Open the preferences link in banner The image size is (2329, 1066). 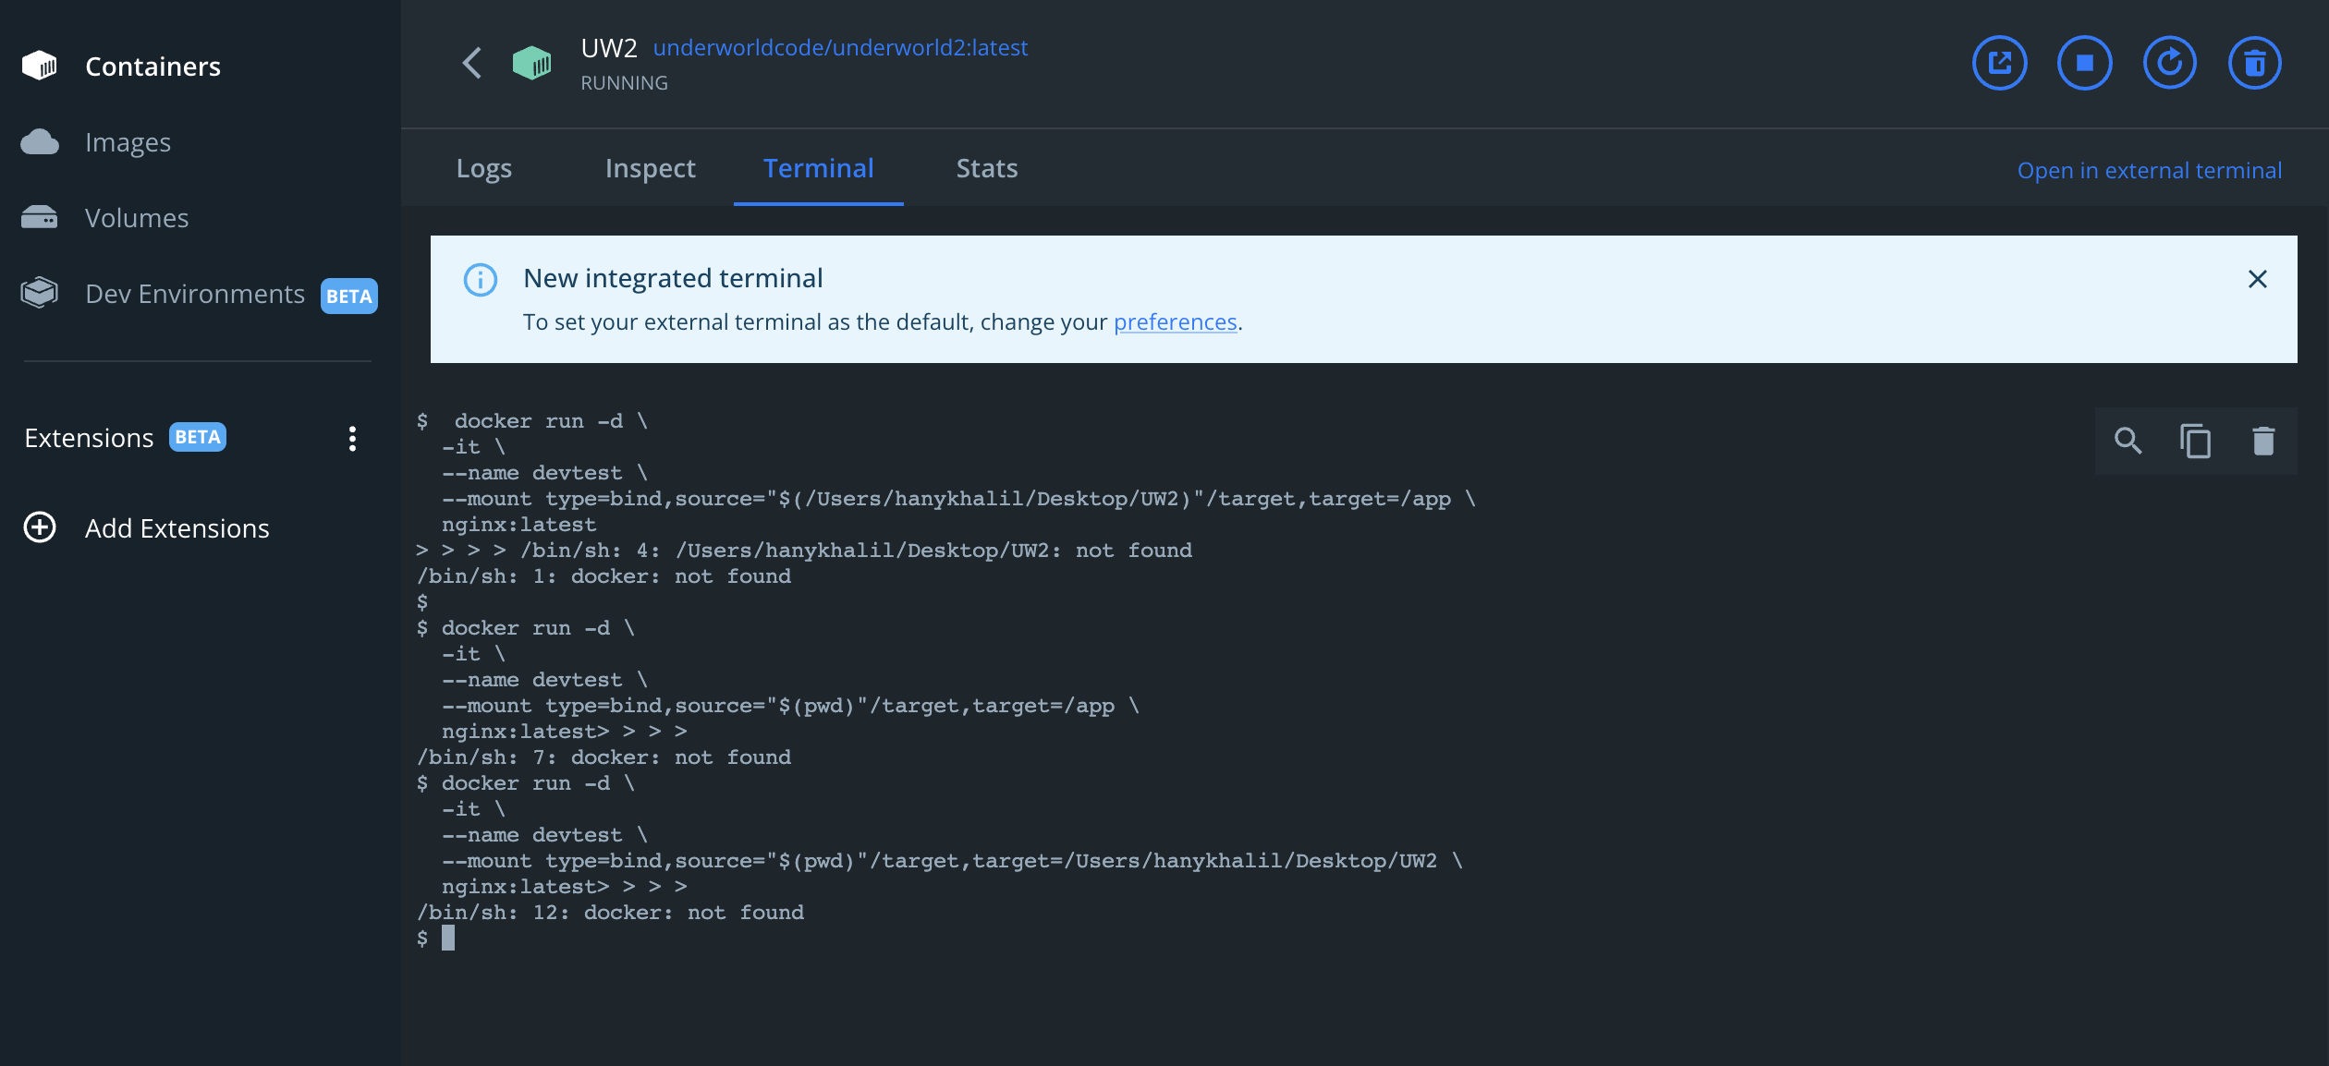[x=1175, y=322]
